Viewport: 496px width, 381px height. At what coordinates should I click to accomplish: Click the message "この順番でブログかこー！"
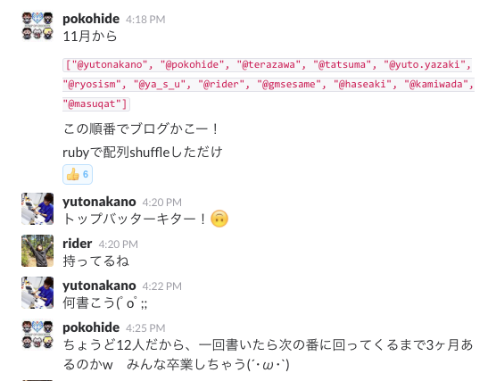click(x=140, y=129)
